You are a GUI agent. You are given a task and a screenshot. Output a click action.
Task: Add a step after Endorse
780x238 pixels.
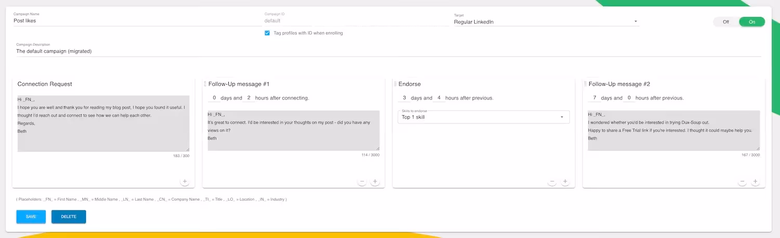[x=565, y=182]
